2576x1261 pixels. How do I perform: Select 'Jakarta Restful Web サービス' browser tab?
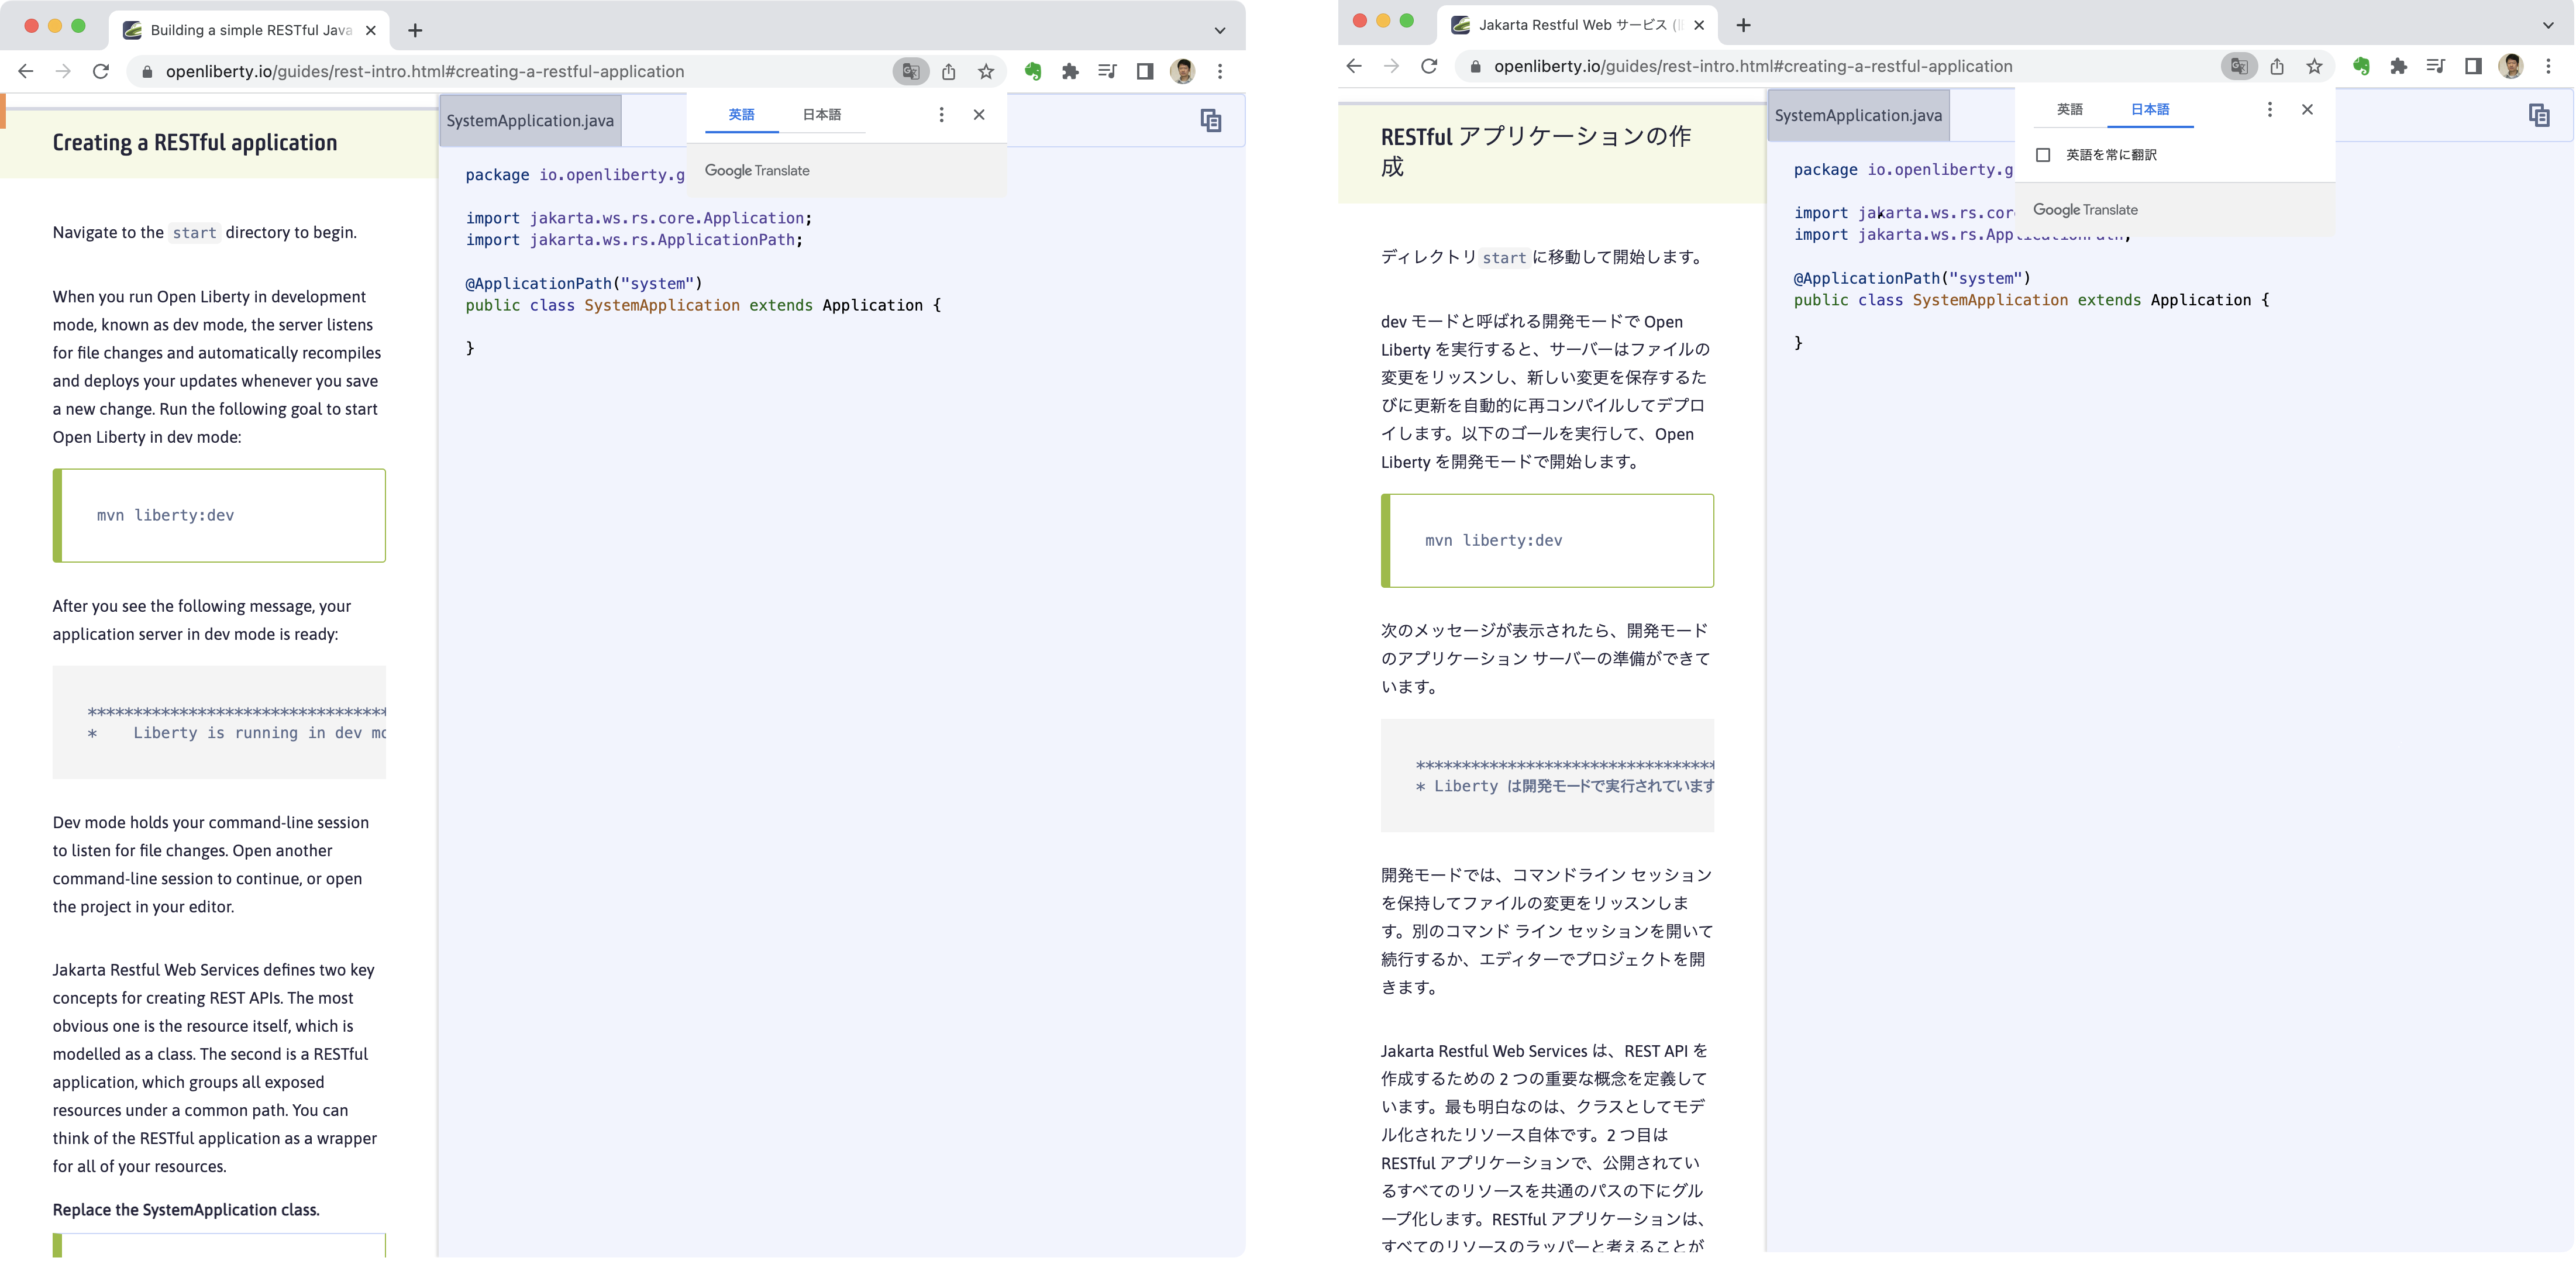click(x=1577, y=25)
